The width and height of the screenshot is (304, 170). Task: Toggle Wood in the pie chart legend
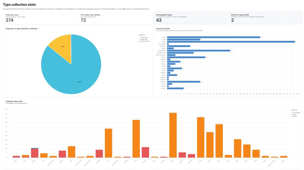tap(143, 39)
